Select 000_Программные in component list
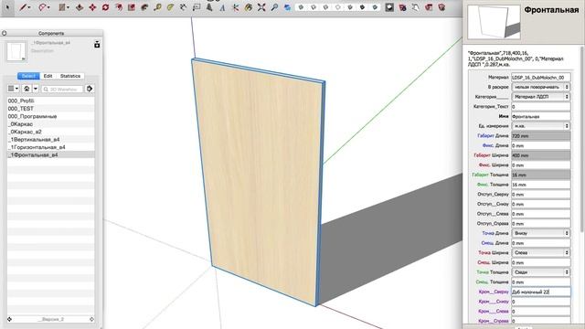The height and width of the screenshot is (329, 585). click(x=51, y=116)
